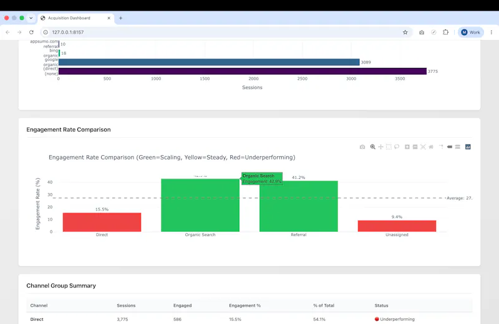499x324 pixels.
Task: Click the green Referral engagement bar
Action: 299,206
